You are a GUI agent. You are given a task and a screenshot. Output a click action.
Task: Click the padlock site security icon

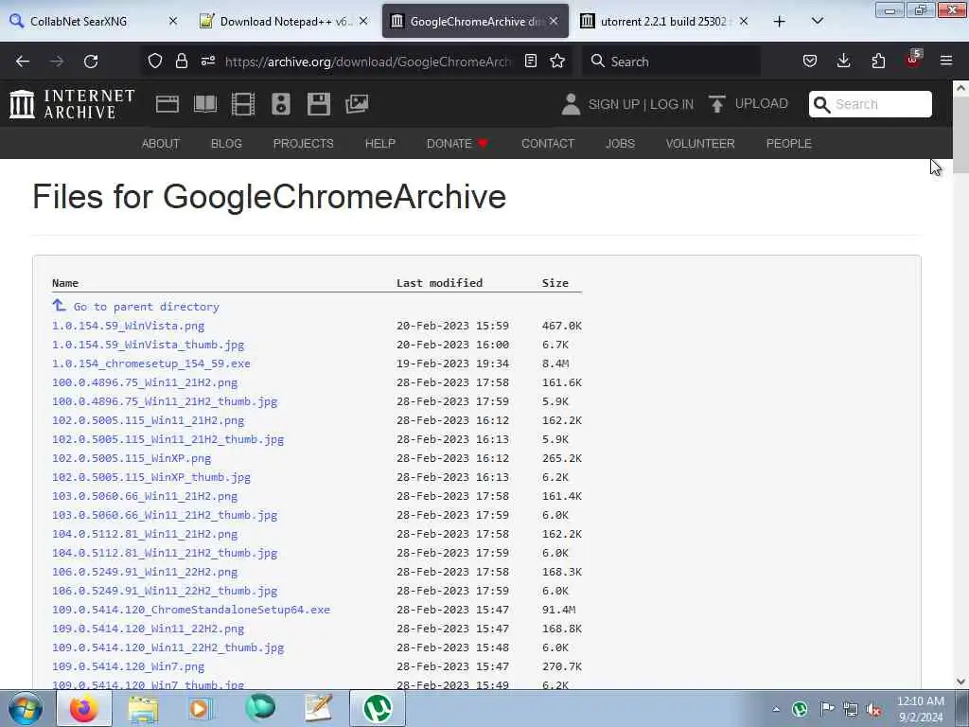pos(181,61)
